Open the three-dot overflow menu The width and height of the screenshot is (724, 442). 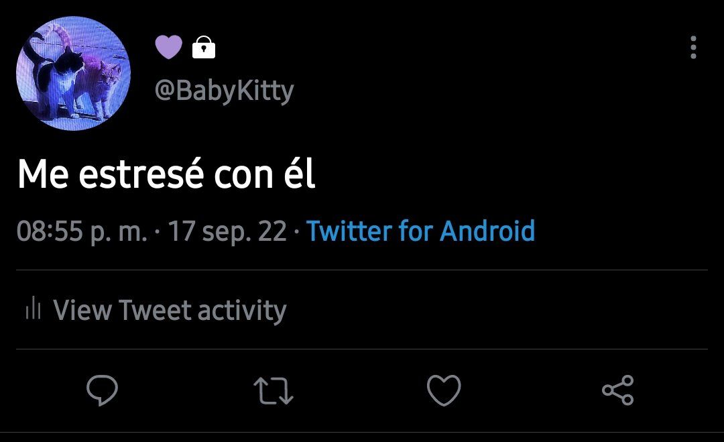click(693, 47)
